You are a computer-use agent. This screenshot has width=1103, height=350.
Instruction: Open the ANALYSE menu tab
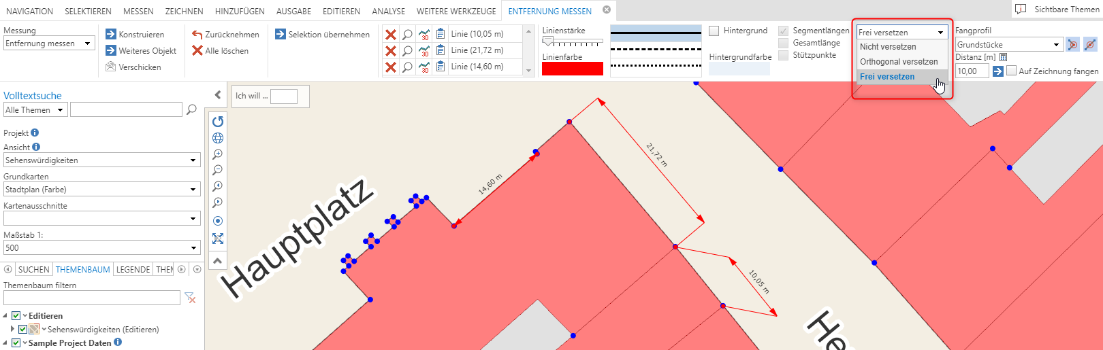coord(389,12)
